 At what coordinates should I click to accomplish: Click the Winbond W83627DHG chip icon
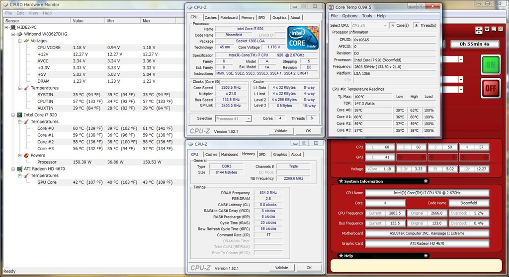tap(19, 34)
